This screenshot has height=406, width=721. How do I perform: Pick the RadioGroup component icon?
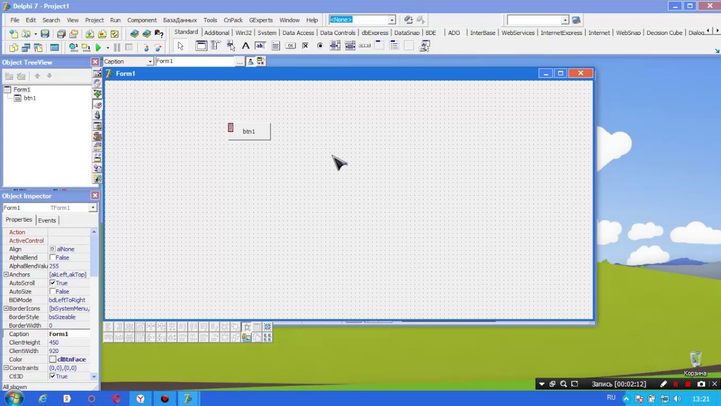tap(394, 46)
